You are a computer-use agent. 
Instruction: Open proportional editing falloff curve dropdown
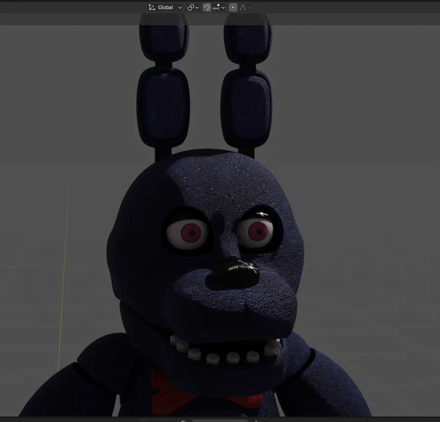245,7
